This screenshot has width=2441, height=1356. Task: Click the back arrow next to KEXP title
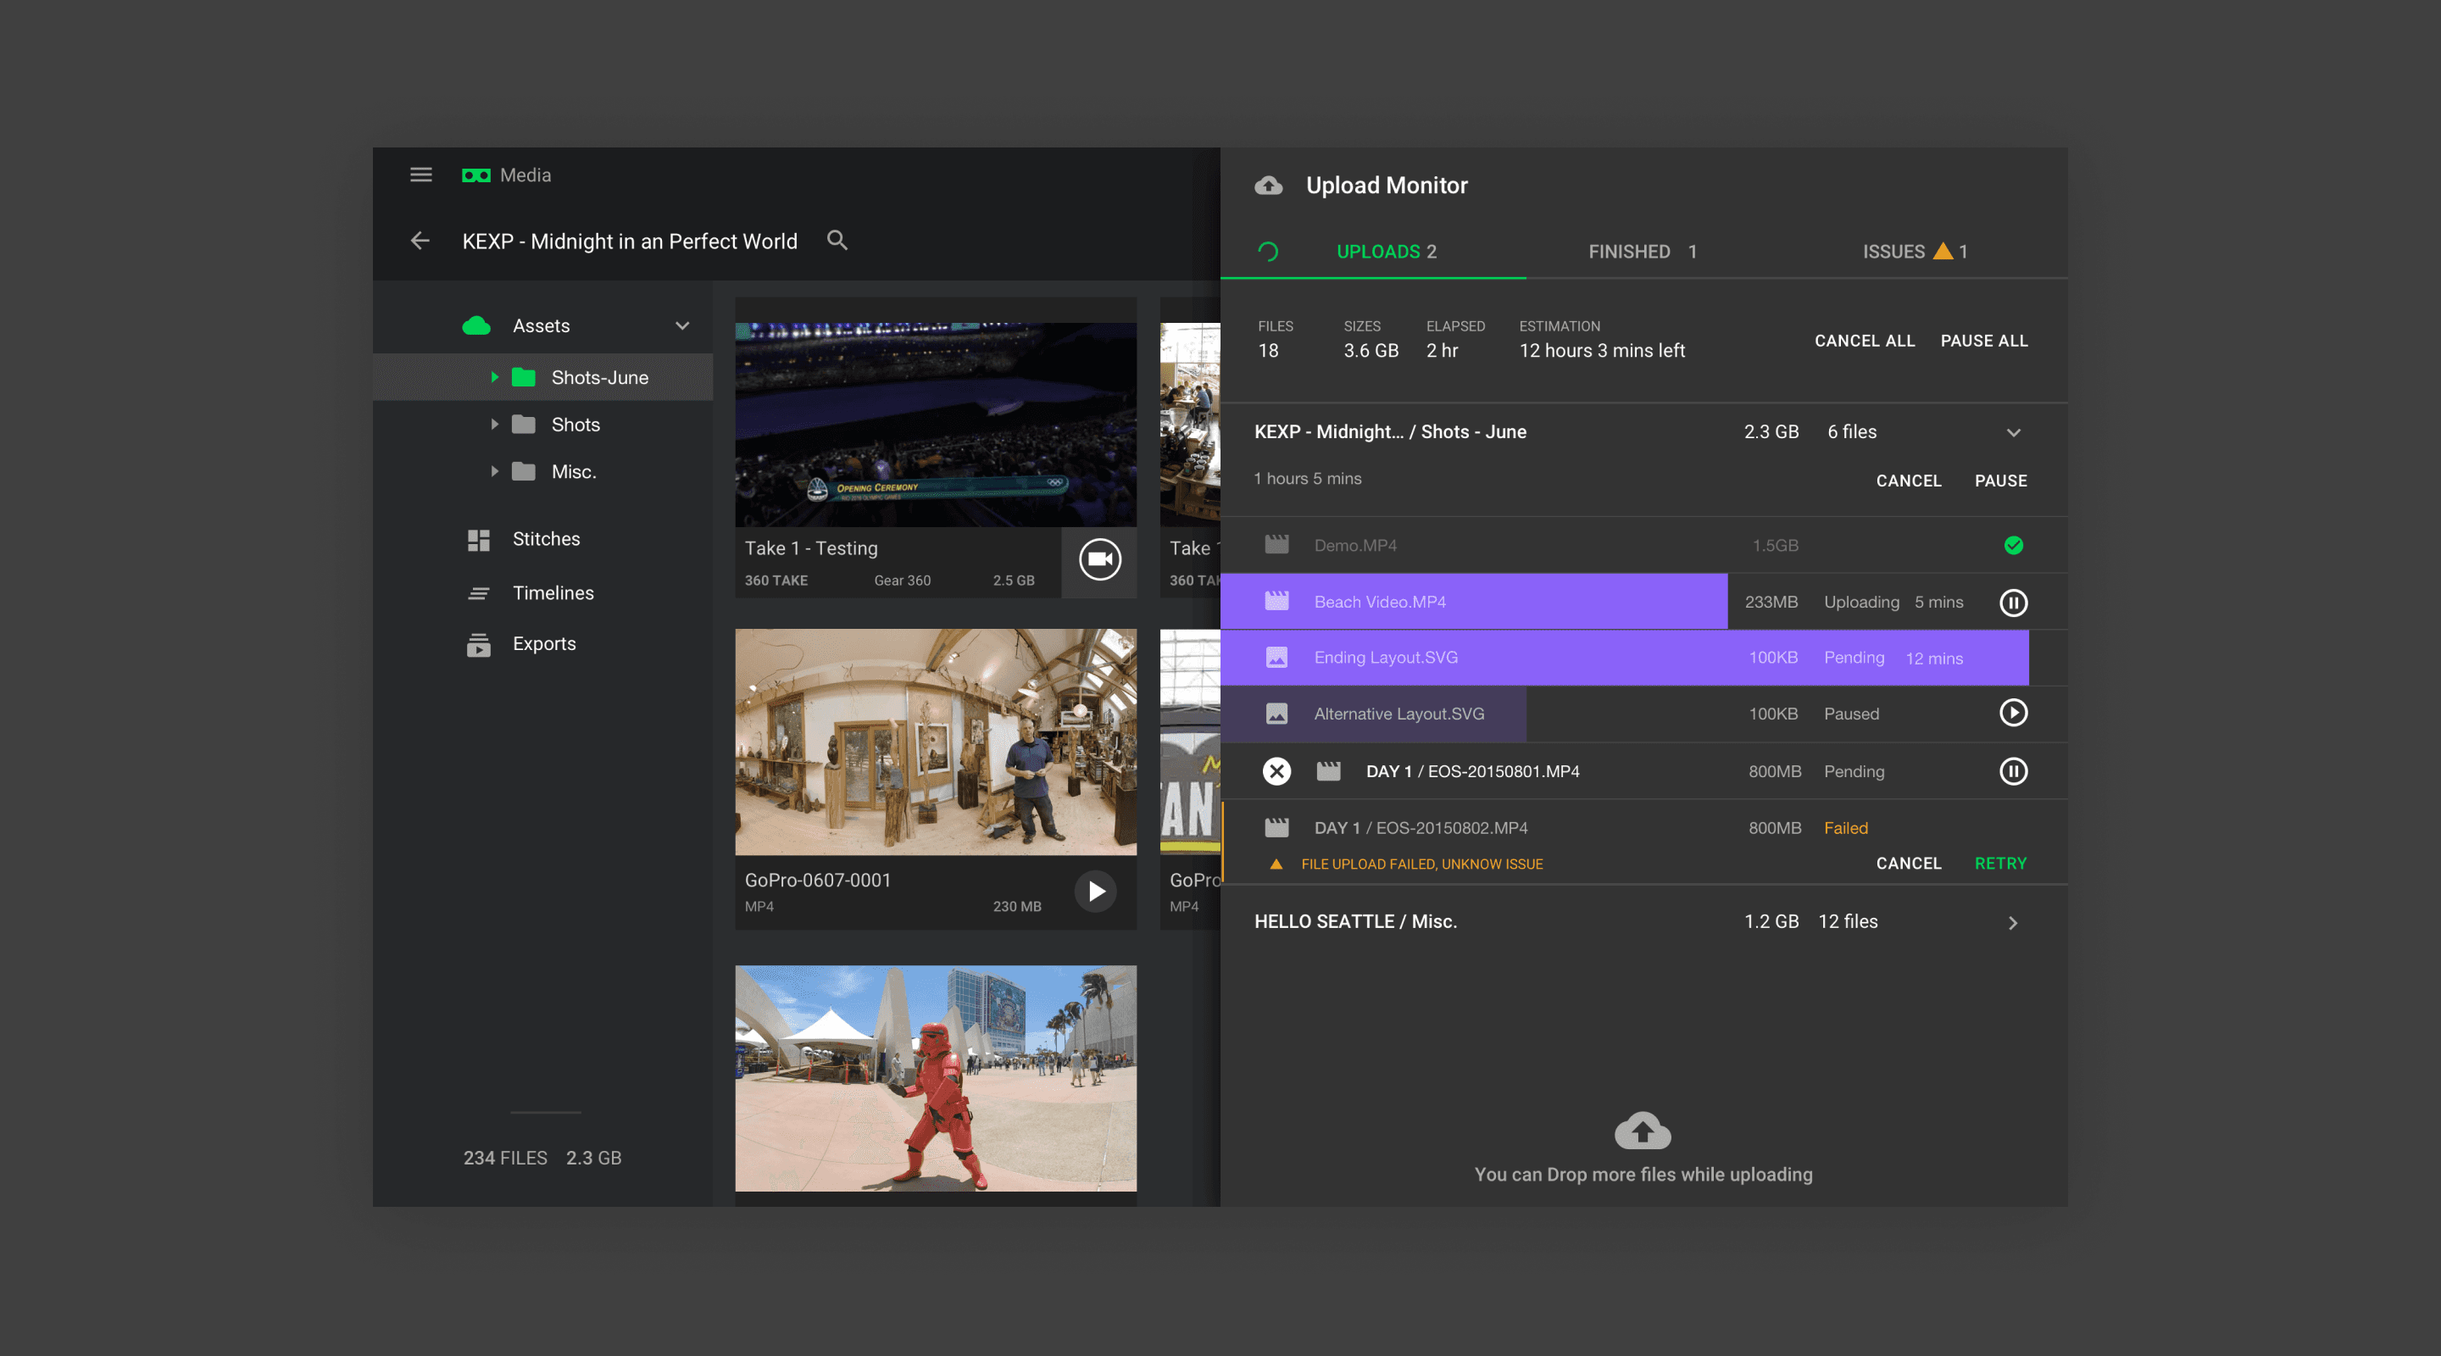420,241
